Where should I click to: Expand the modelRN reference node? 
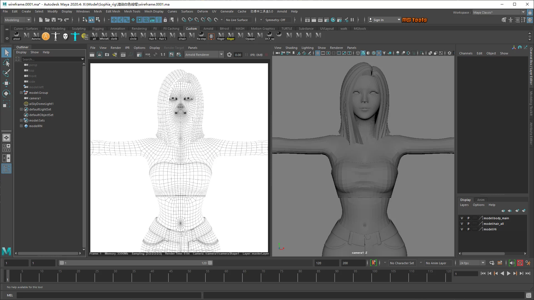click(21, 126)
